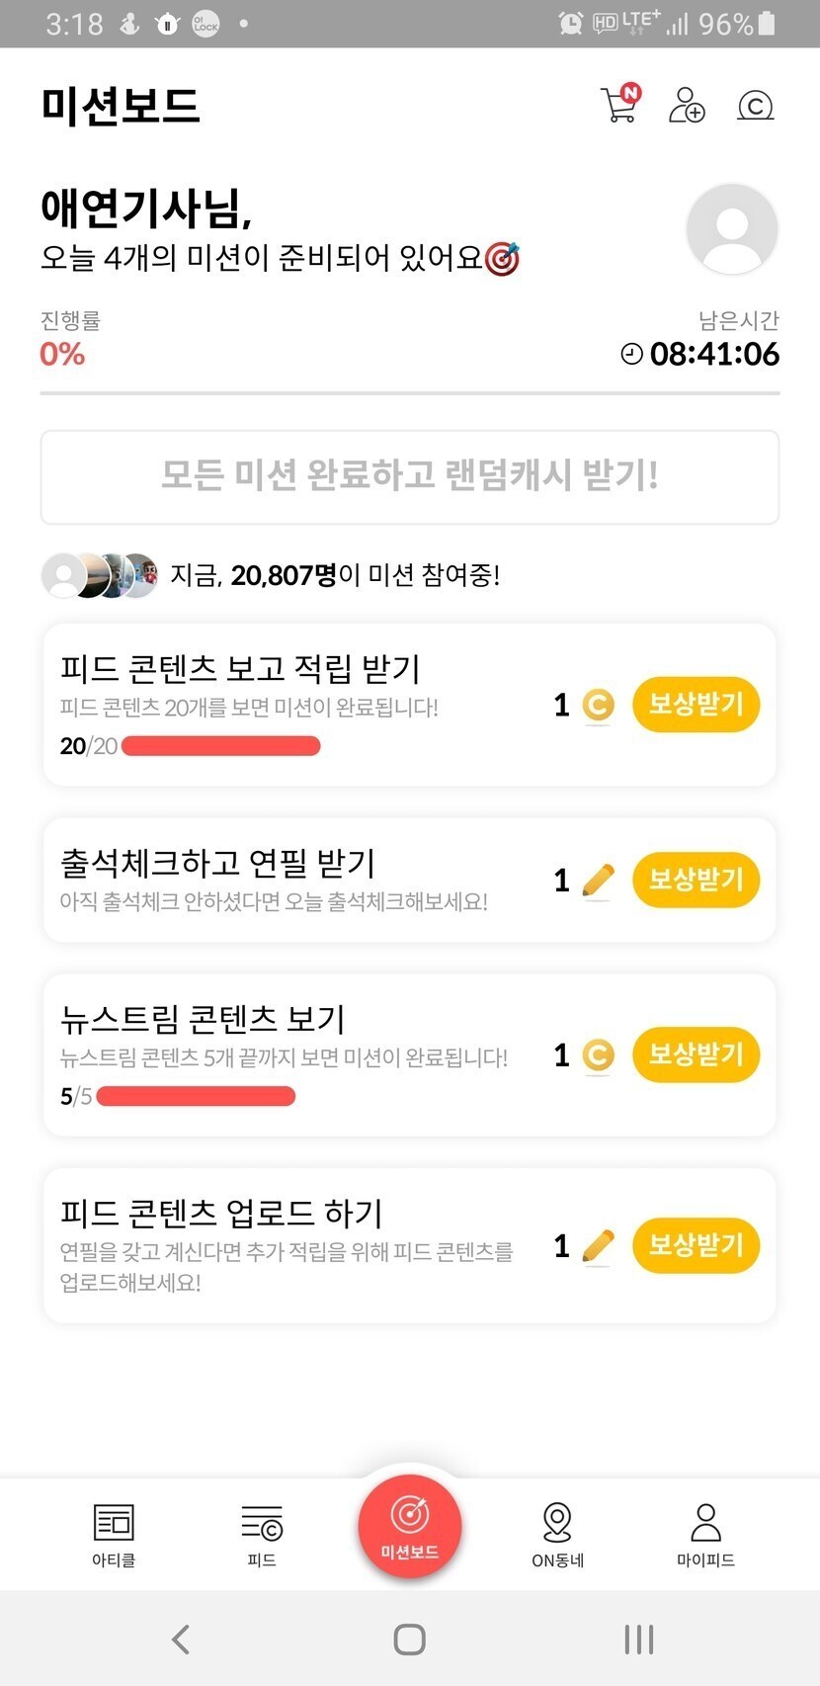Tap the add friend icon
Viewport: 820px width, 1686px height.
(x=687, y=105)
